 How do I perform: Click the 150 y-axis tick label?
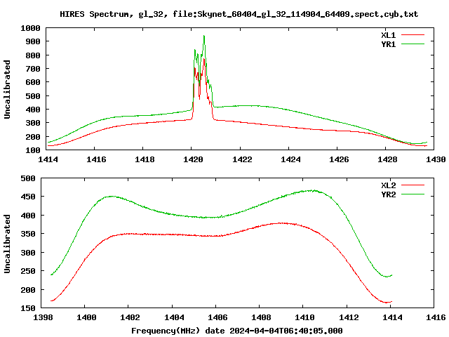(x=28, y=308)
